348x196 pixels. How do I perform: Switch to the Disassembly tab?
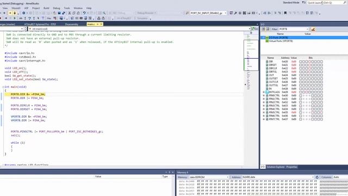pos(72,24)
